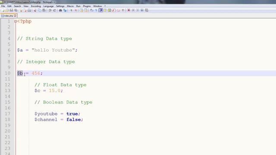The width and height of the screenshot is (276, 155).
Task: Click the Print toolbar icon
Action: 29,10
